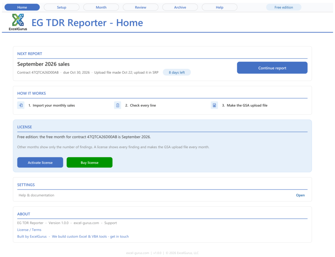Click the 'EG TDR Reporter - Home' title
The image size is (335, 257).
87,23
